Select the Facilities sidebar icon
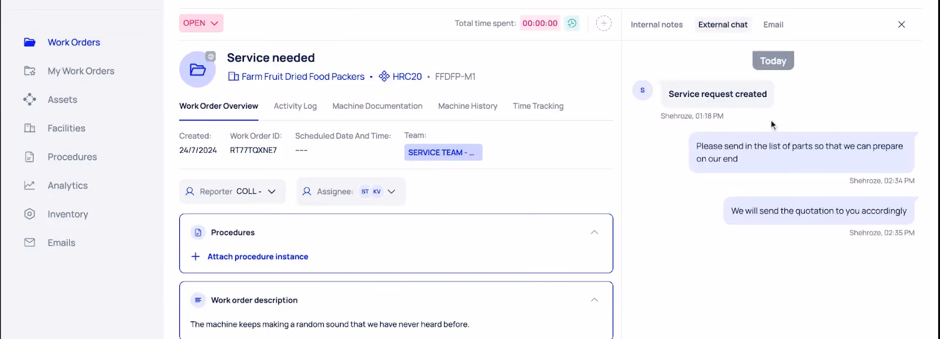940x339 pixels. click(x=30, y=128)
